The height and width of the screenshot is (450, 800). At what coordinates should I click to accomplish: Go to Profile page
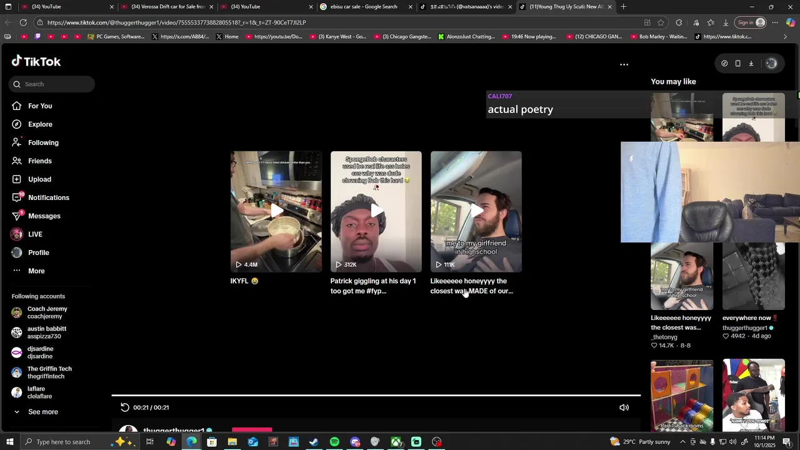pos(38,252)
